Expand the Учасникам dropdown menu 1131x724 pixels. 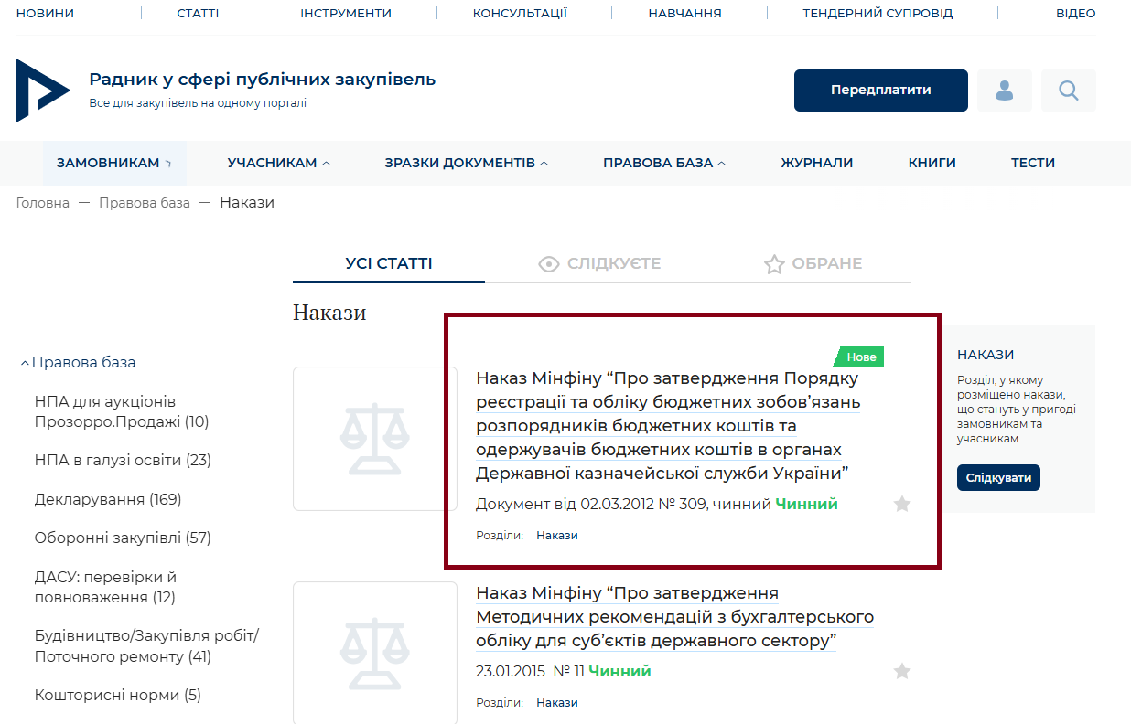pos(278,163)
